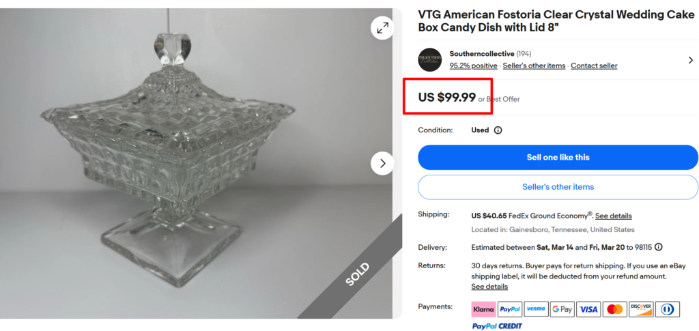Click the Mastercard icon
Image resolution: width=699 pixels, height=331 pixels.
[x=614, y=309]
